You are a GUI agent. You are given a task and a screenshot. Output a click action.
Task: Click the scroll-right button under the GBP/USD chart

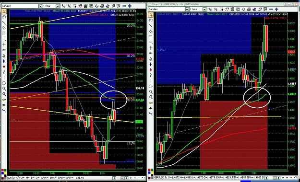(x=278, y=178)
